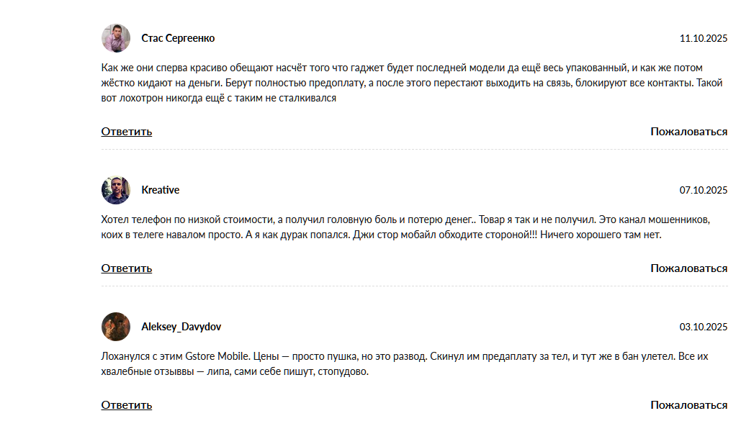Reply to Стас Сергеенко's review via Ответить
Screen dimensions: 741x421
(127, 132)
